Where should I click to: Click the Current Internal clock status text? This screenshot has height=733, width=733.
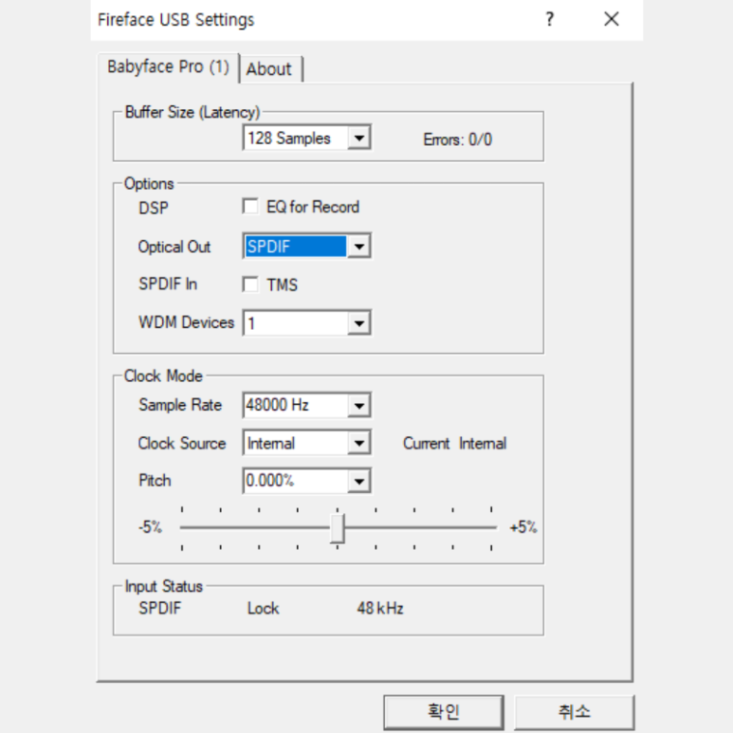tap(455, 443)
